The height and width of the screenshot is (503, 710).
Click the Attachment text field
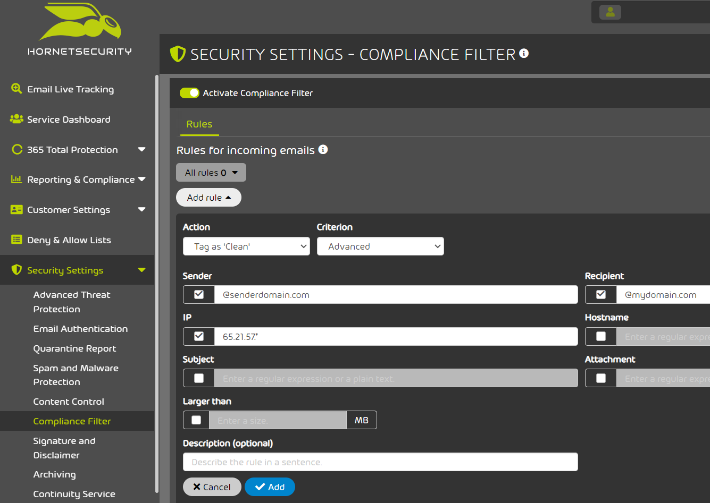coord(663,378)
